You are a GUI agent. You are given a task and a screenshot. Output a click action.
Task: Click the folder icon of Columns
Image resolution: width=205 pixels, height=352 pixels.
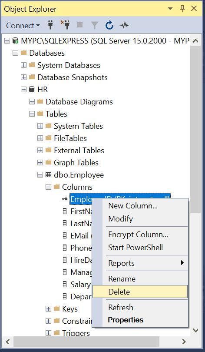tap(57, 187)
